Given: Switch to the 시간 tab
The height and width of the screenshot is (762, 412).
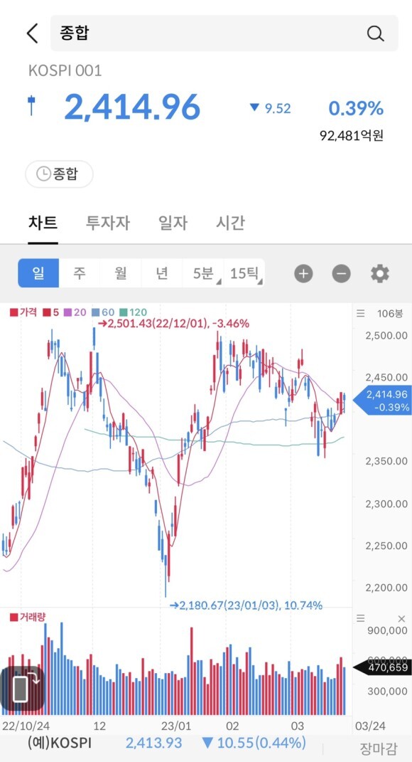Looking at the screenshot, I should [x=231, y=223].
